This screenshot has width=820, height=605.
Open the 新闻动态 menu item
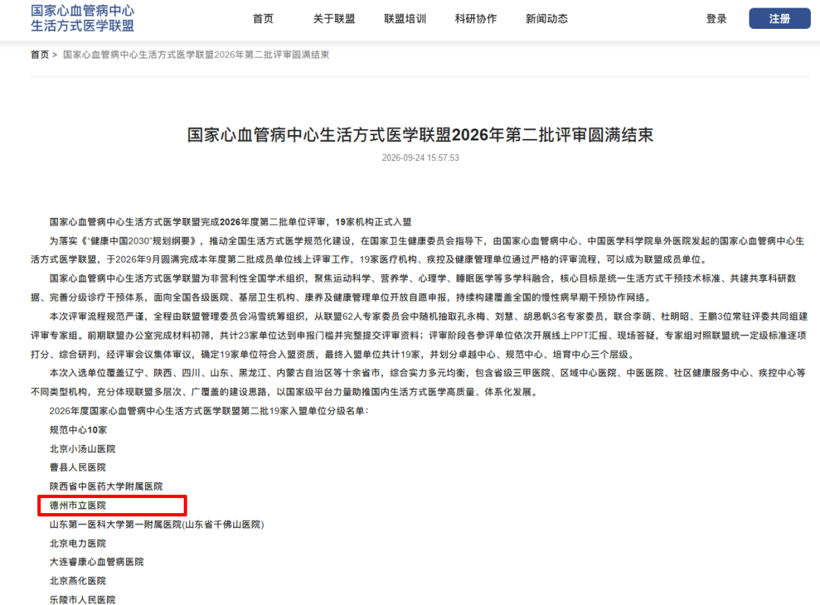click(x=547, y=19)
